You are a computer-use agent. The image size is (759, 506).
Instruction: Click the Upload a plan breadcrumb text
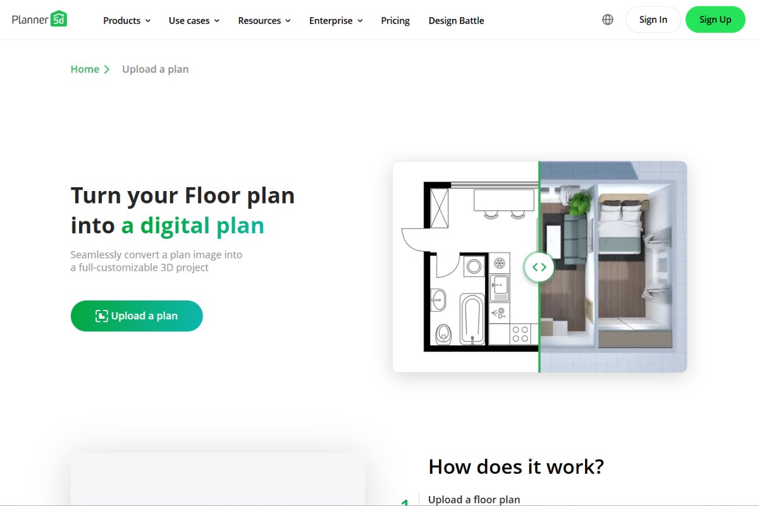tap(155, 70)
